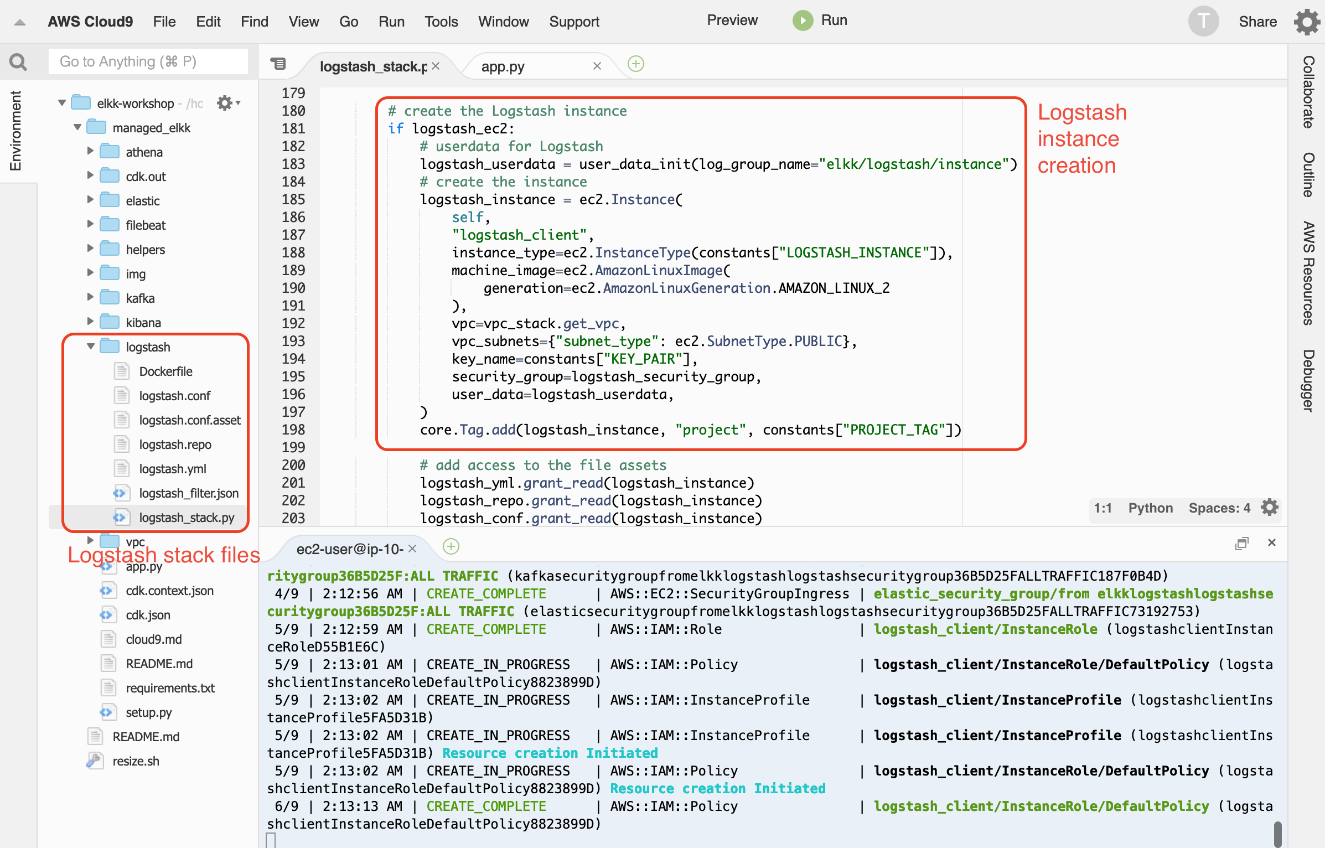Image resolution: width=1325 pixels, height=848 pixels.
Task: Expand the elastic folder
Action: coord(90,200)
